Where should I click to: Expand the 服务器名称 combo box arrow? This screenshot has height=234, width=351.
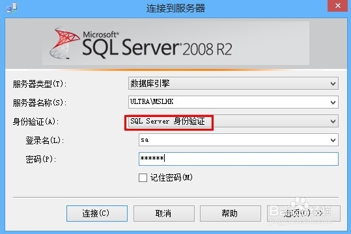click(333, 102)
